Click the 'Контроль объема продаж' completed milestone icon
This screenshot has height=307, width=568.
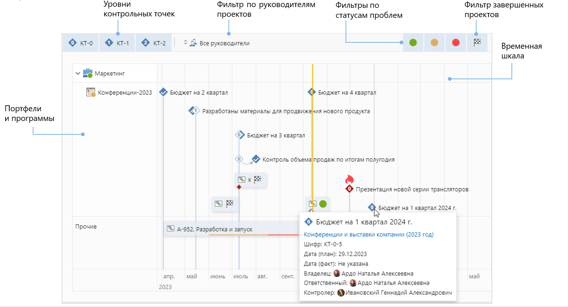point(256,159)
